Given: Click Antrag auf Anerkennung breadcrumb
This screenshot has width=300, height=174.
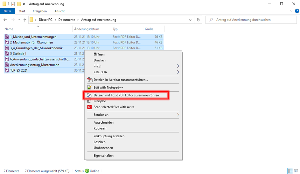Looking at the screenshot, I should pyautogui.click(x=99, y=20).
